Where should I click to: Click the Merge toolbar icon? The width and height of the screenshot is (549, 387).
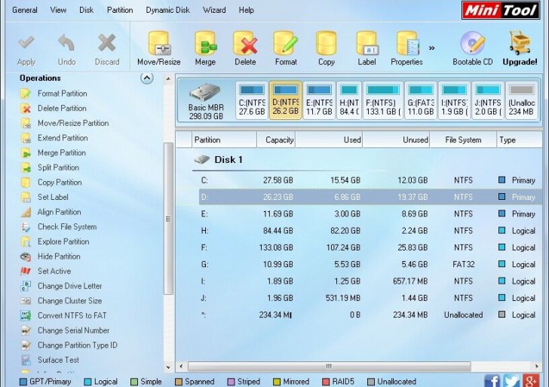pos(205,44)
